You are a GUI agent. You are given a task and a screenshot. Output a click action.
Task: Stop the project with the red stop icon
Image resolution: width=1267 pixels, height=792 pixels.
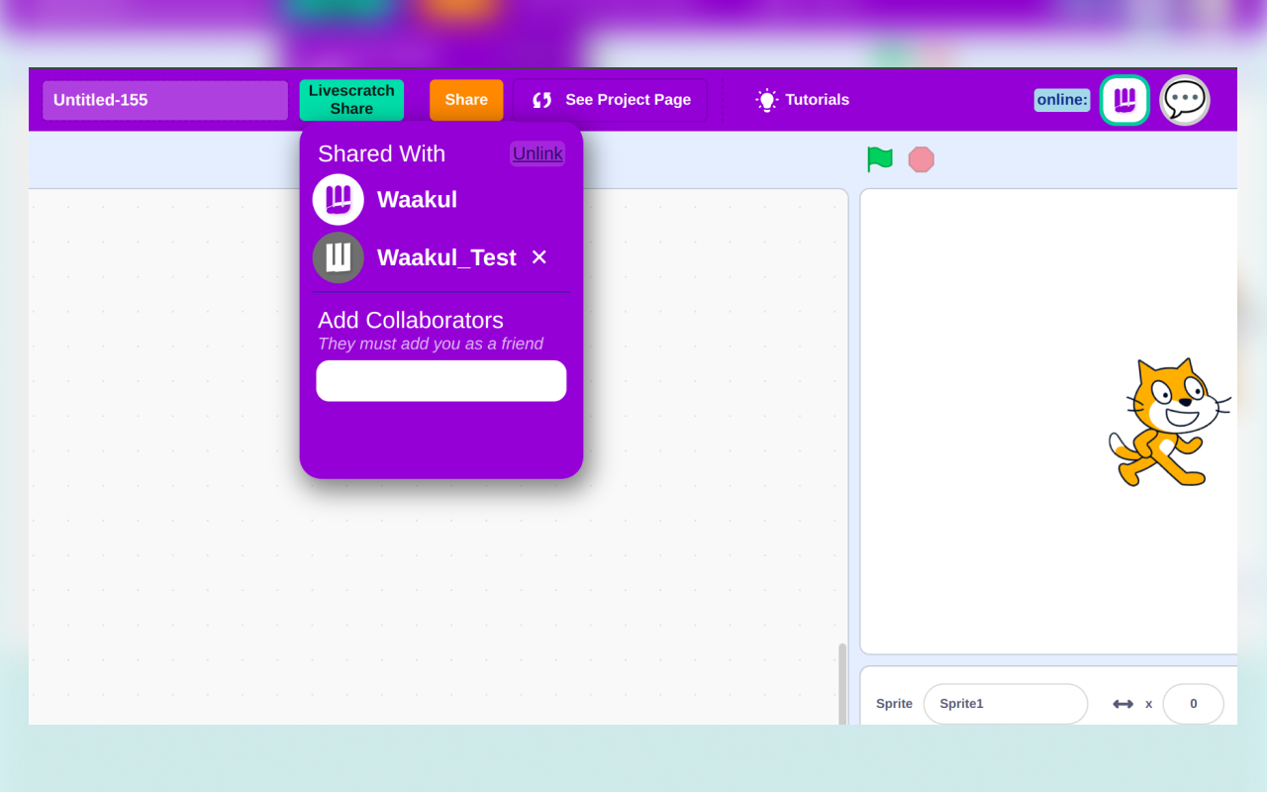pos(922,159)
